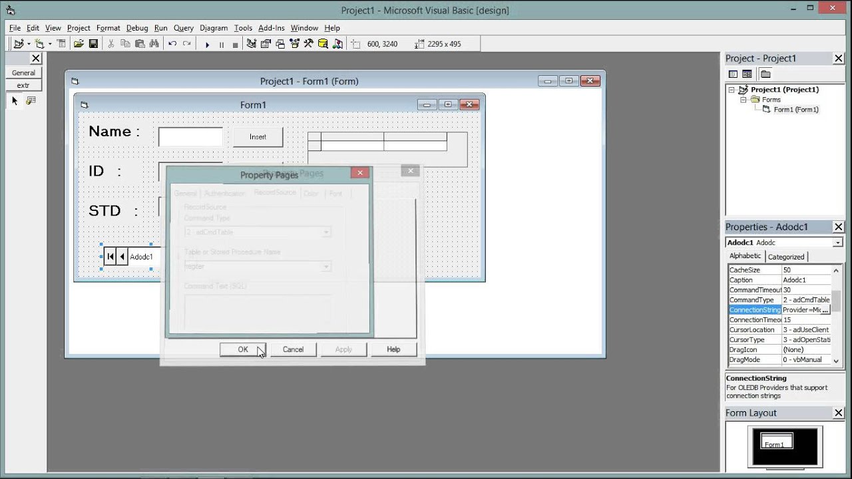Select the ConnectionString property row
The image size is (852, 479).
coord(779,310)
